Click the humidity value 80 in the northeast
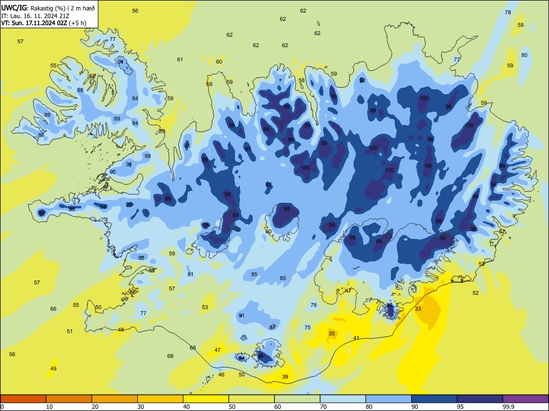This screenshot has width=549, height=411. (524, 55)
